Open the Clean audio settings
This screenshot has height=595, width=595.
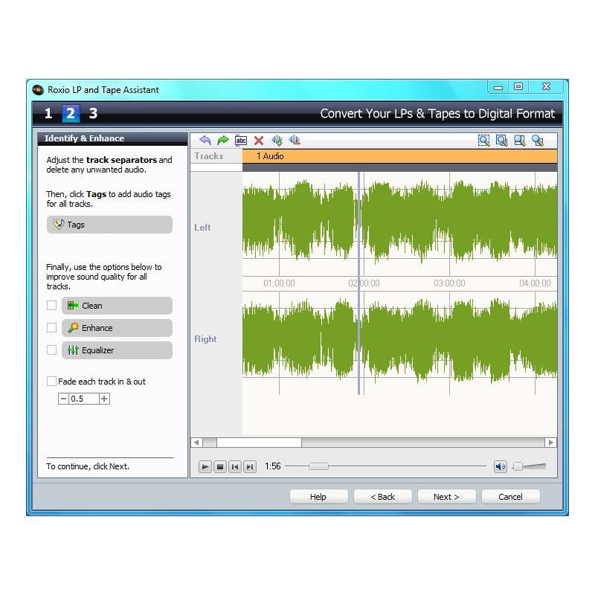click(x=117, y=306)
